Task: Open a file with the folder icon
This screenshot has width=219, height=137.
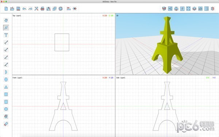Action: 12,9
